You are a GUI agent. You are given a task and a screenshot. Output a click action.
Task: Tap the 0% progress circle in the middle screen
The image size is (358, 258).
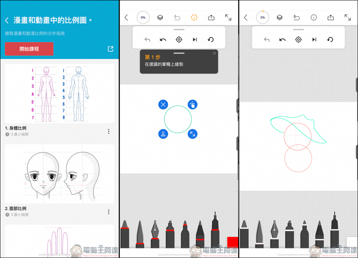click(143, 17)
